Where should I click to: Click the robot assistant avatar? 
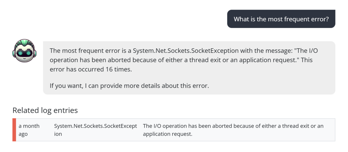pos(25,51)
